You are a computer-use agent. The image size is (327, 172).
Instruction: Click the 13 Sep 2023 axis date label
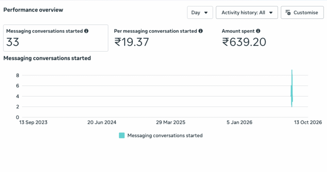click(33, 122)
